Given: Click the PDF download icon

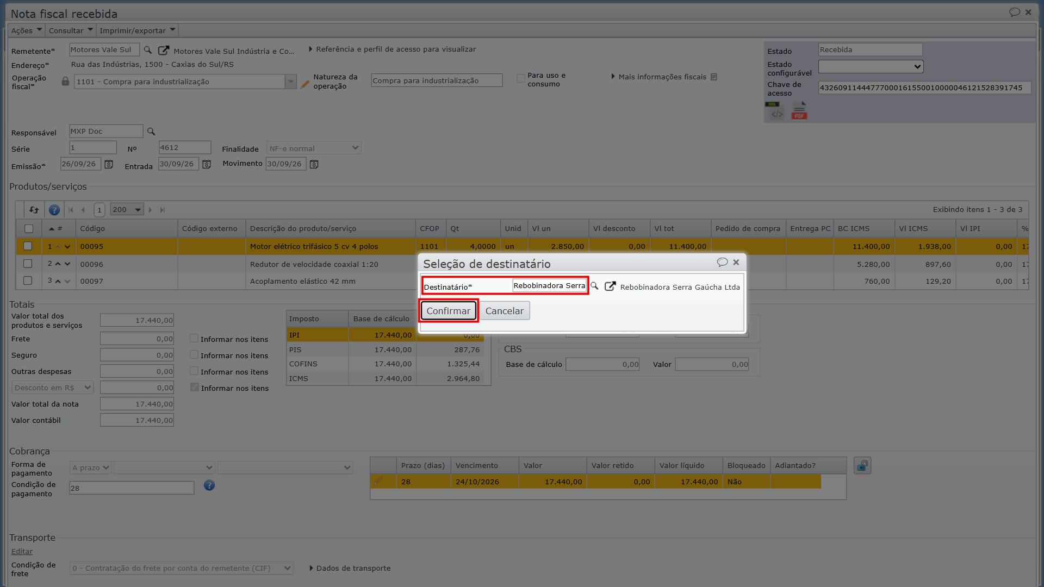Looking at the screenshot, I should coord(799,111).
